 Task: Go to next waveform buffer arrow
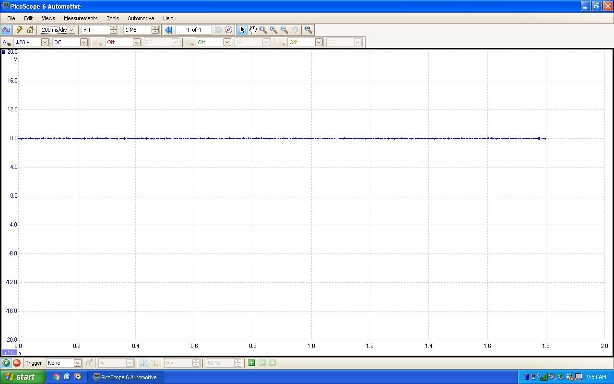(218, 30)
